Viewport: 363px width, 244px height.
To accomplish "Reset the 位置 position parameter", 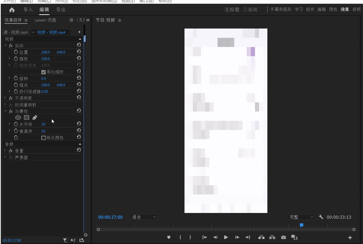I will click(79, 52).
